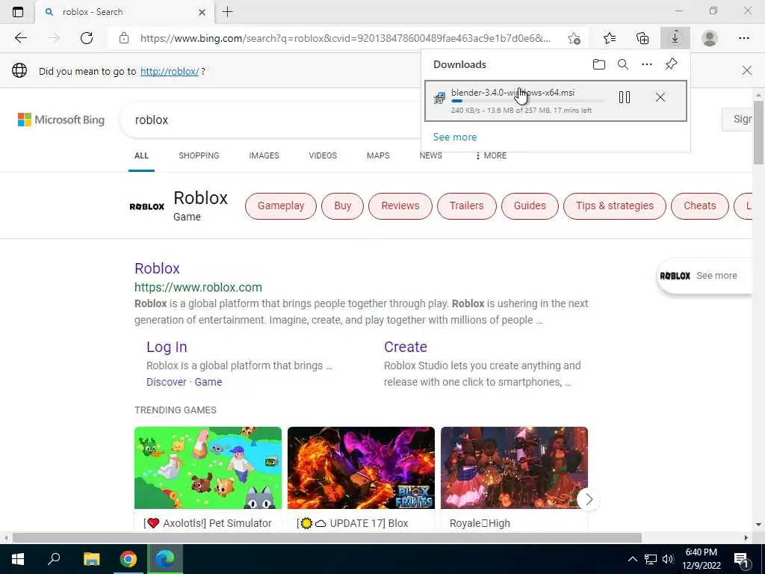Click the blender-3.4.0-windows-x64.msi file name
The image size is (765, 574).
512,92
